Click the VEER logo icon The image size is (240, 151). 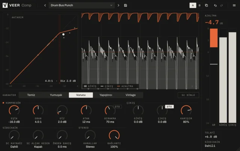[x=5, y=5]
